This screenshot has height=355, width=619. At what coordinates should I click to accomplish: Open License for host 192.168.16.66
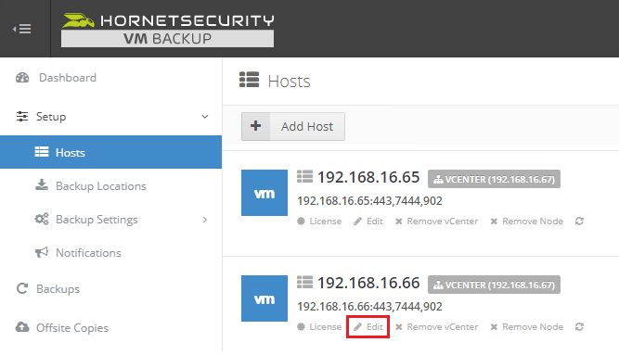pyautogui.click(x=319, y=327)
